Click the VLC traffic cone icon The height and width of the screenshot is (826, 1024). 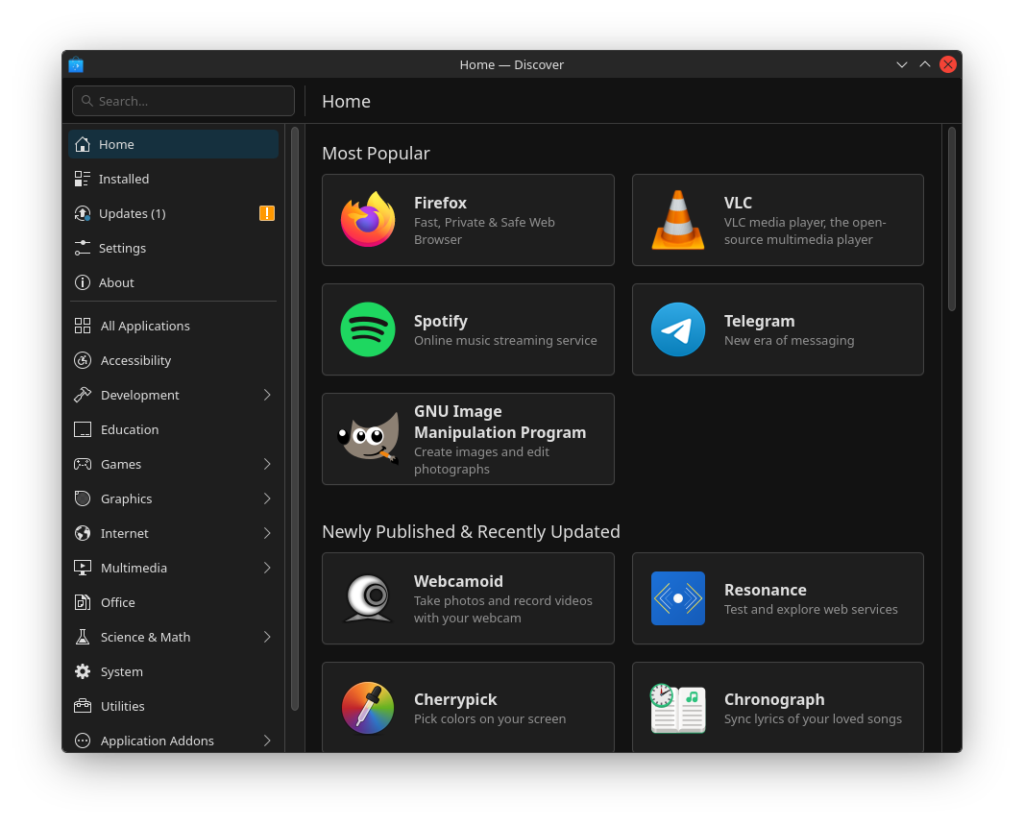(678, 220)
